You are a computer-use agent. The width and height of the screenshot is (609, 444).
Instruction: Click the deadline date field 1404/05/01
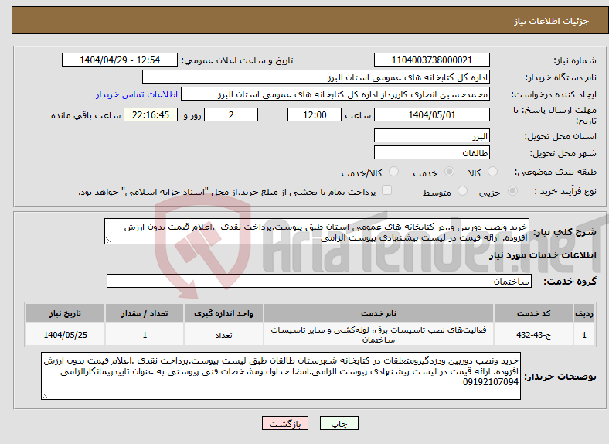coord(431,115)
